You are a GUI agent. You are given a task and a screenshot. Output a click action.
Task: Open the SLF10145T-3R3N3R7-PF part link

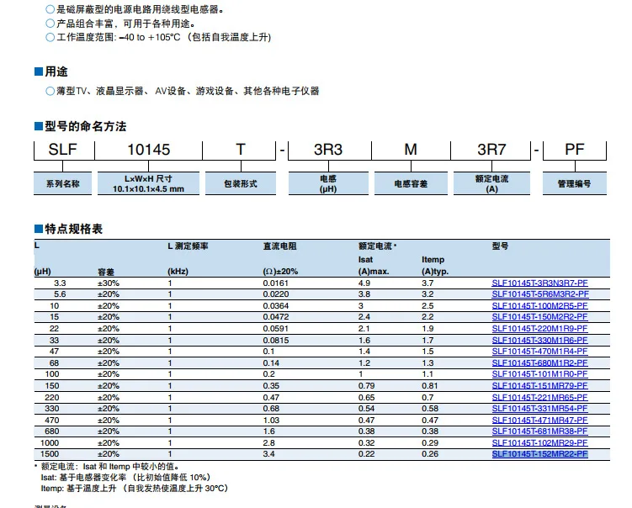pos(539,283)
